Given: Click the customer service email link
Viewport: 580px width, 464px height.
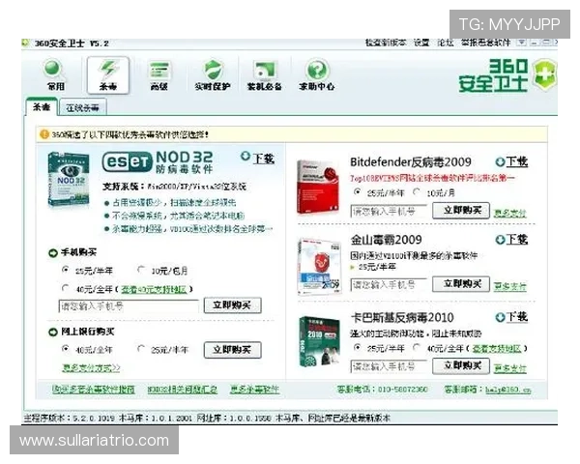Looking at the screenshot, I should 508,390.
